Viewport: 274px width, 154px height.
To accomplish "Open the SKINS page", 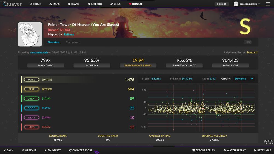I will [x=115, y=4].
